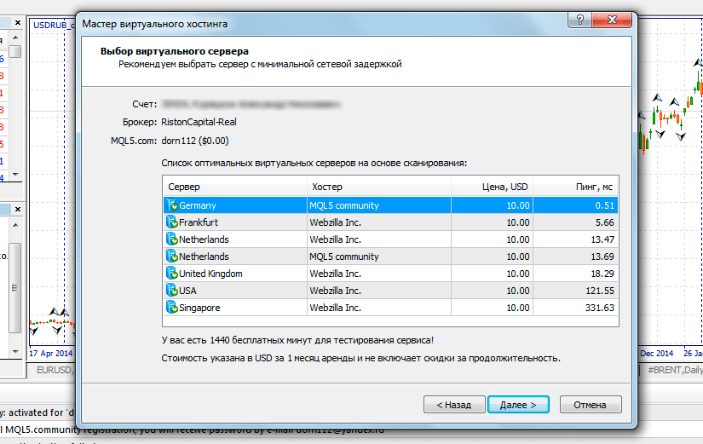This screenshot has width=703, height=444.
Task: Click the lower left panel scroll up arrow
Action: pos(15,225)
